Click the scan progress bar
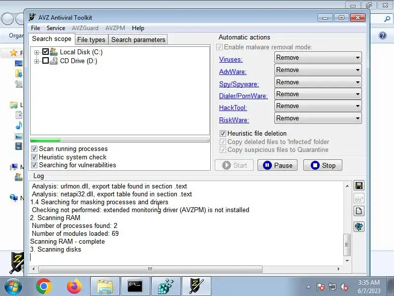 click(x=120, y=140)
